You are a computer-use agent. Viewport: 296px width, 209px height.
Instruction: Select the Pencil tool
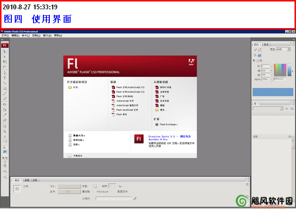(x=4, y=93)
